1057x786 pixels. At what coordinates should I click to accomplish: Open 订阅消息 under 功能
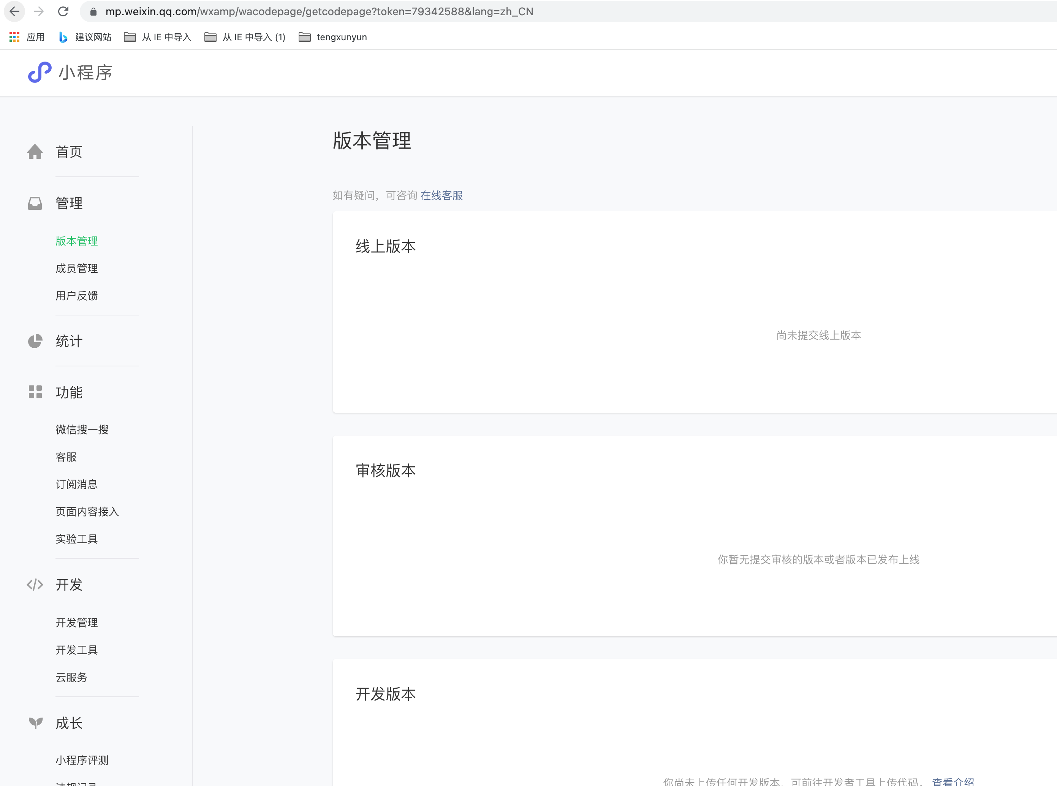76,484
